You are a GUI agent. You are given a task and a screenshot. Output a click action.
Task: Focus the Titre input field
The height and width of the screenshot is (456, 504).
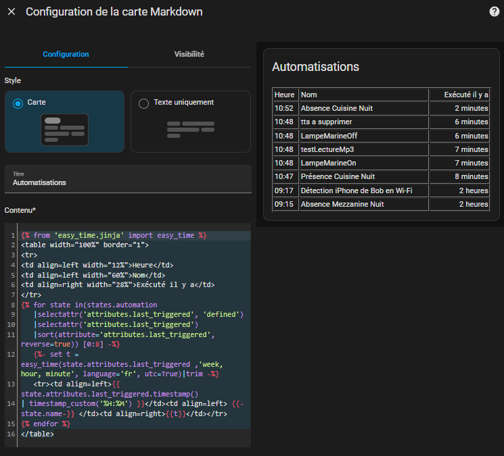128,179
